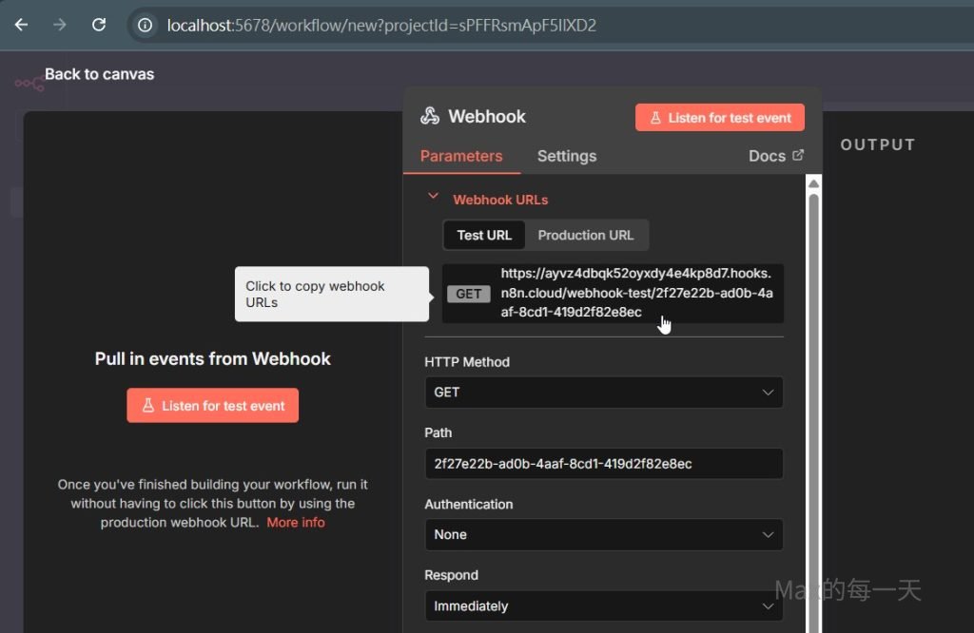The width and height of the screenshot is (974, 633).
Task: Reload the page with refresh icon
Action: click(x=99, y=25)
